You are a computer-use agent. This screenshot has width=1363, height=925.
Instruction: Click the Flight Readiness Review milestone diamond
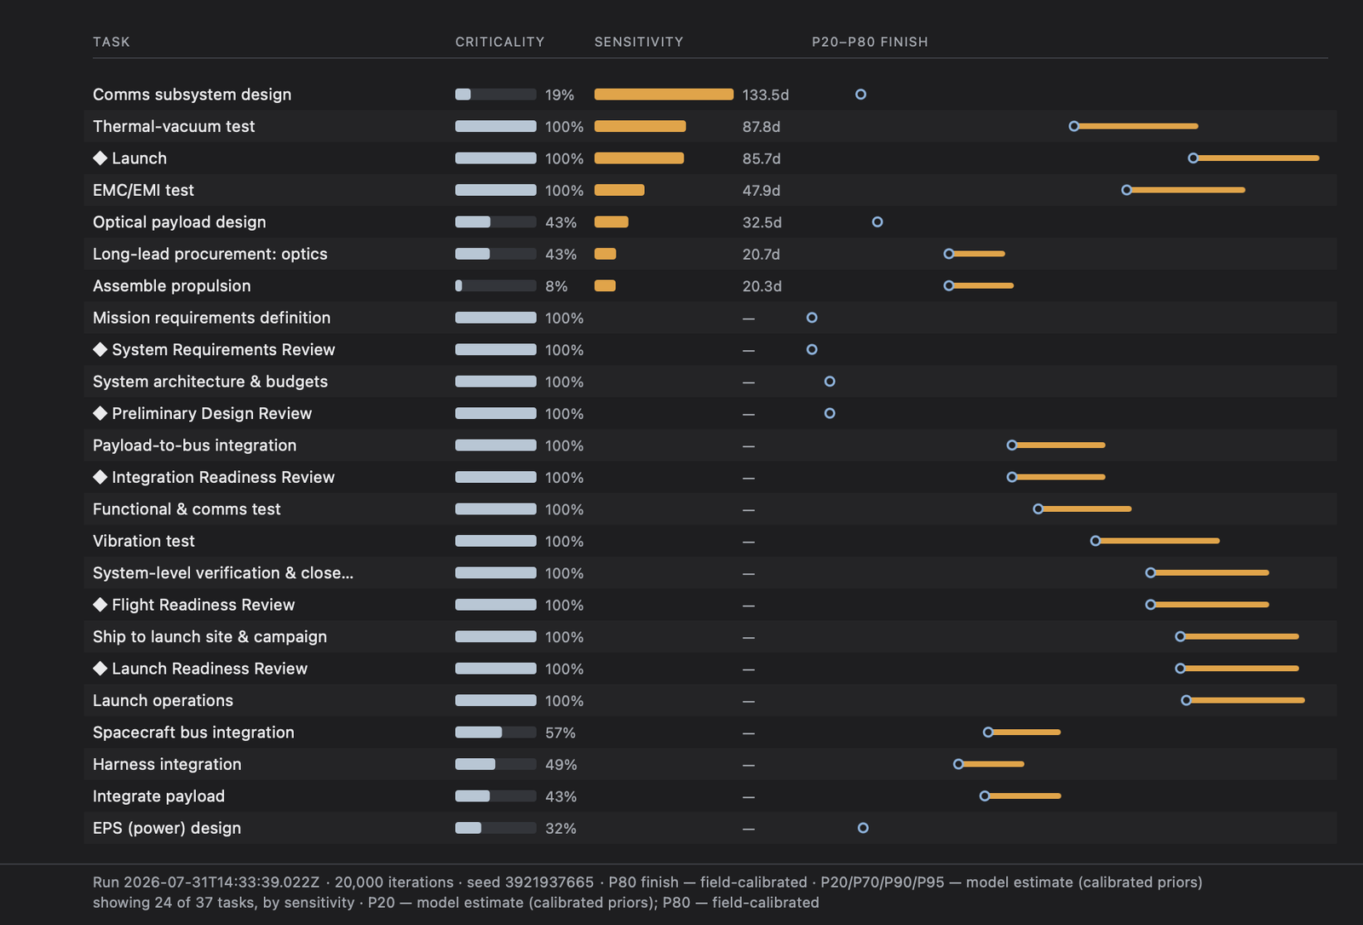(x=100, y=605)
